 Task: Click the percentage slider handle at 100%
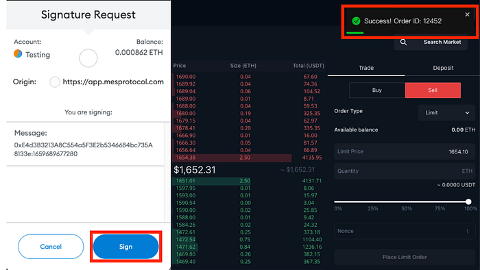(468, 201)
